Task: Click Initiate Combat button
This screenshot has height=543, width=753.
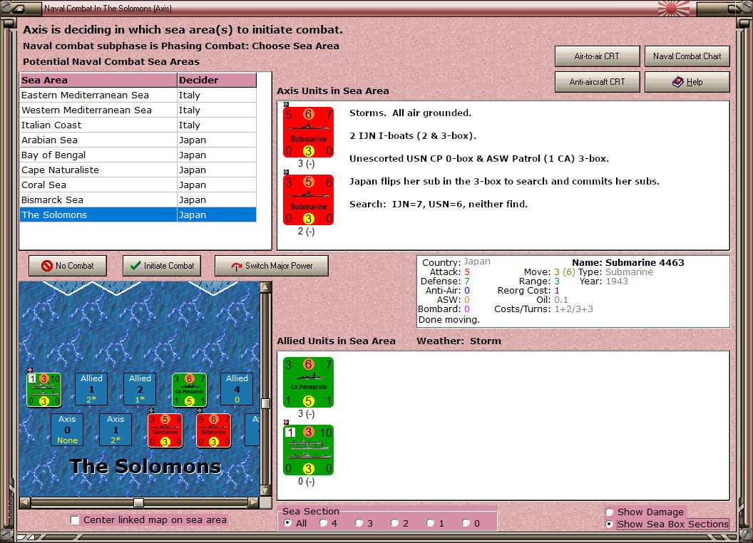Action: pyautogui.click(x=162, y=266)
